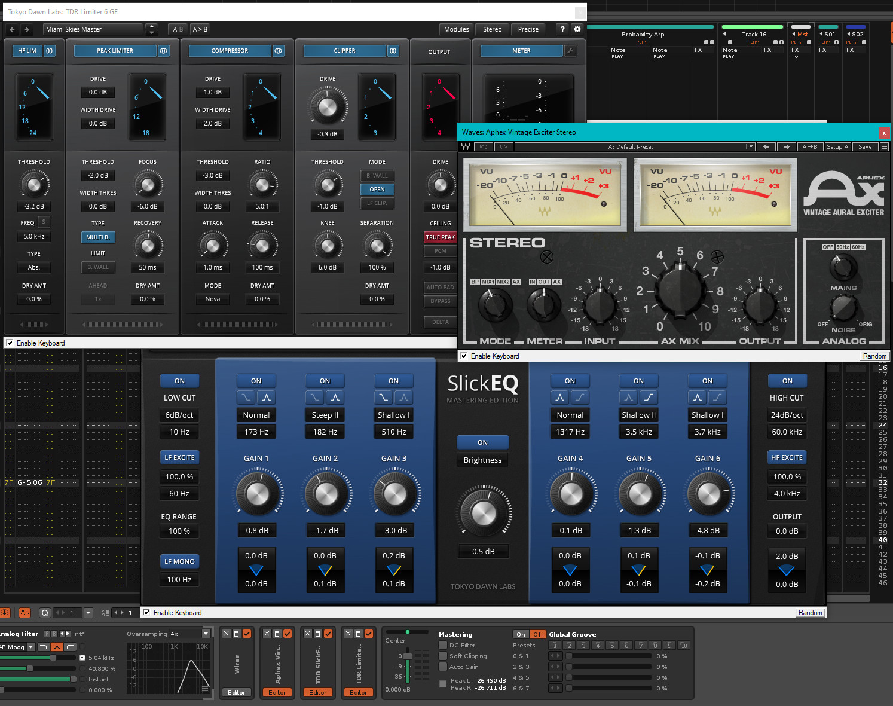The width and height of the screenshot is (893, 706).
Task: Select band 1 low shelf shape icon
Action: (x=246, y=397)
